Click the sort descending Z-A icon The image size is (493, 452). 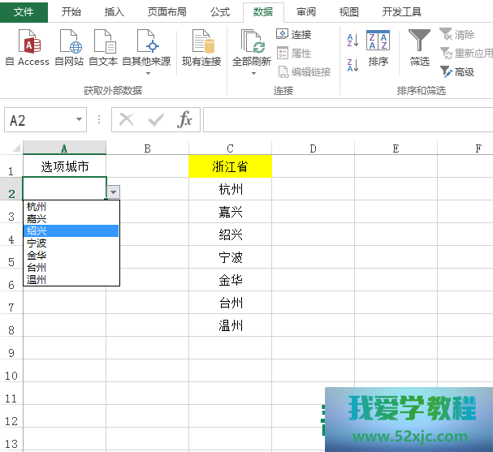click(x=352, y=64)
